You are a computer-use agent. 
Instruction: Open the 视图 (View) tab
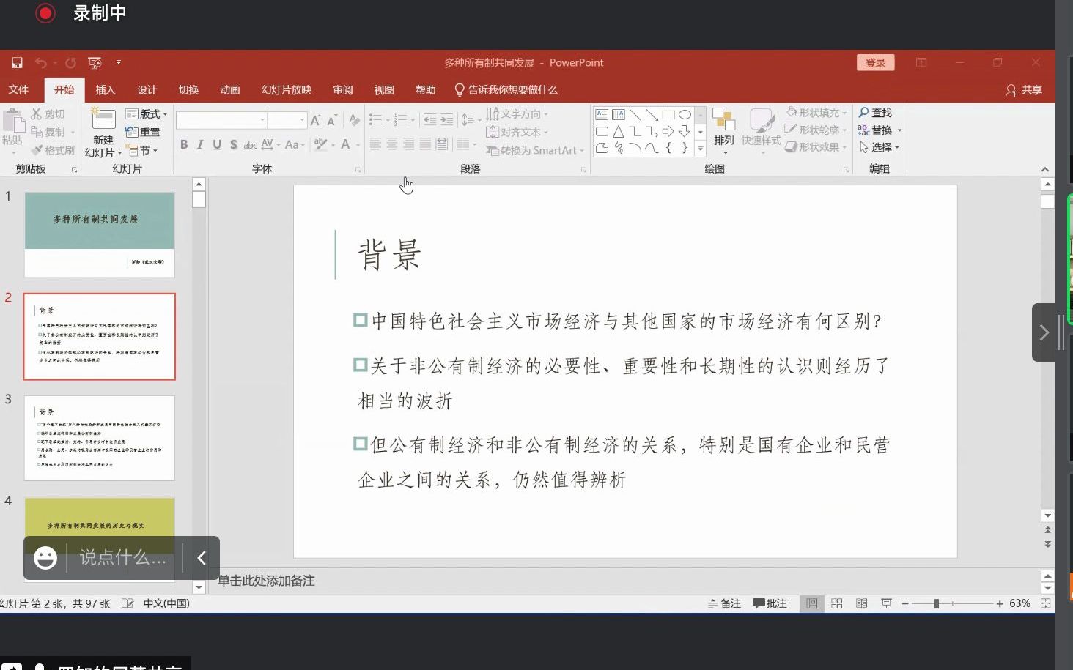(384, 90)
